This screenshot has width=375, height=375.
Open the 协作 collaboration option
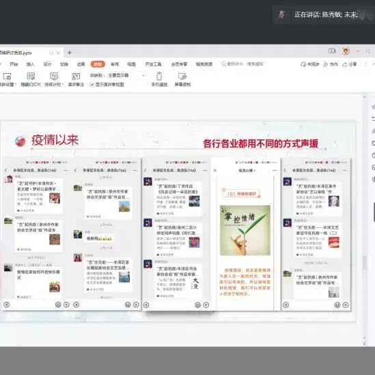point(331,64)
